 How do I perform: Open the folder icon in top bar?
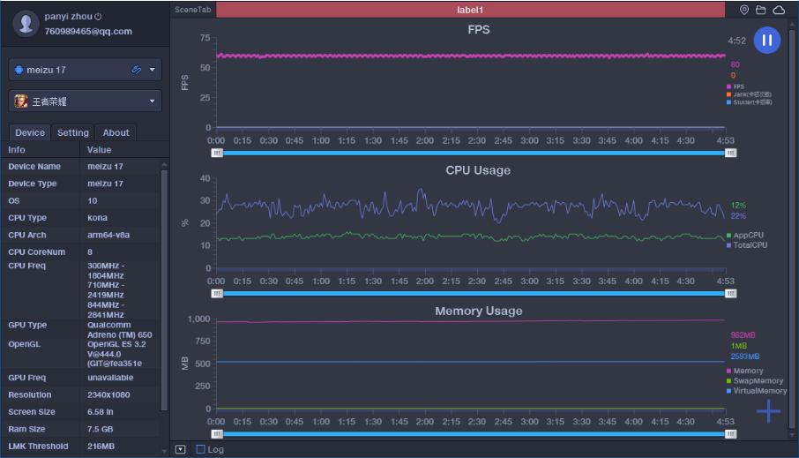coord(761,10)
